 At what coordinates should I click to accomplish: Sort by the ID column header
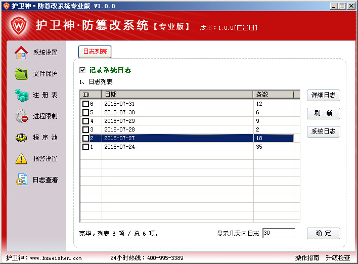[x=91, y=94]
